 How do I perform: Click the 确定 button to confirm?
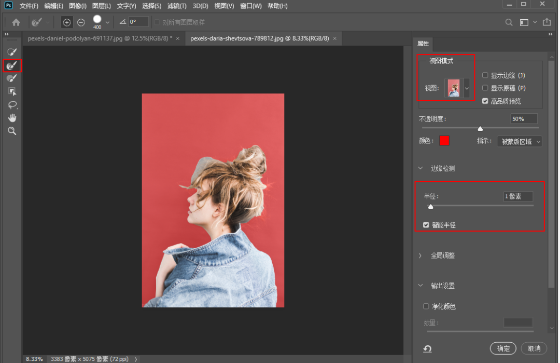502,348
